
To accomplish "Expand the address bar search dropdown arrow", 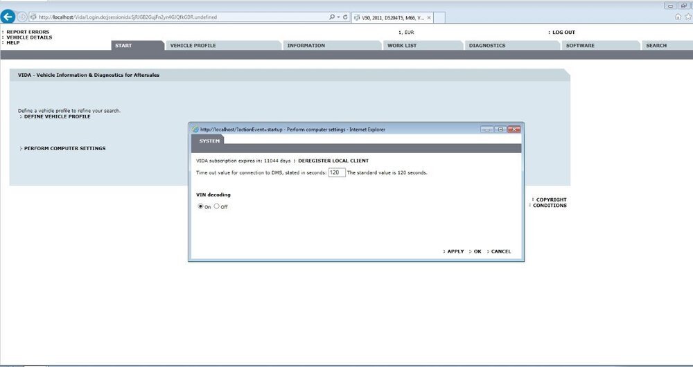I will coord(337,17).
